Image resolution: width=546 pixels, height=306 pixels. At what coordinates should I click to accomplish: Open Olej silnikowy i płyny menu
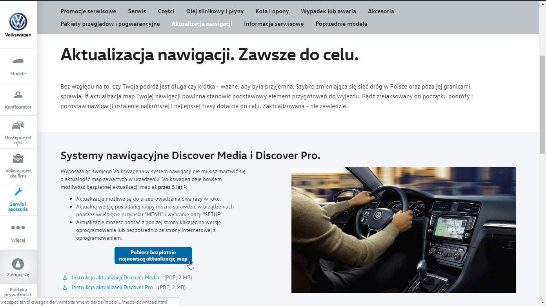click(215, 11)
